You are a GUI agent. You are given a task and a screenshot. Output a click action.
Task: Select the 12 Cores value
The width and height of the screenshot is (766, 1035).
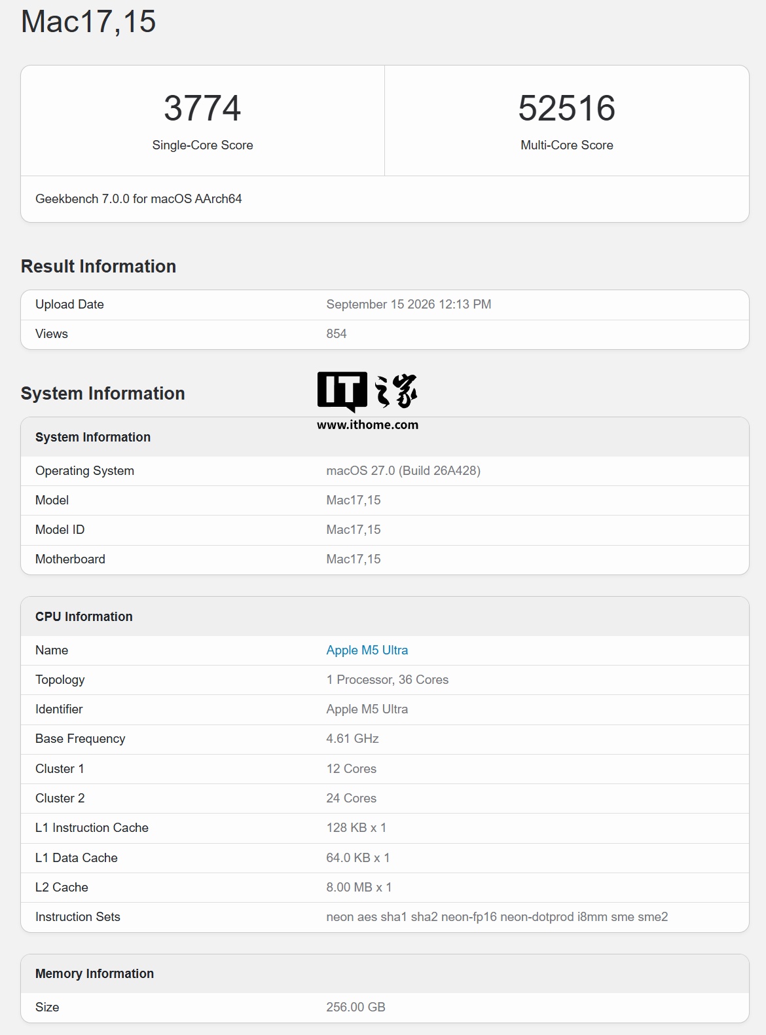coord(352,768)
